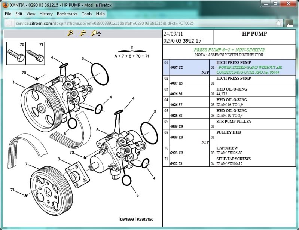299x230 pixels.
Task: Click callout number 8 in diagram
Action: 58,159
